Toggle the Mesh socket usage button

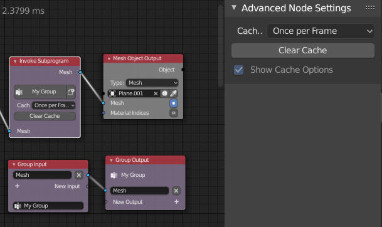[x=174, y=103]
